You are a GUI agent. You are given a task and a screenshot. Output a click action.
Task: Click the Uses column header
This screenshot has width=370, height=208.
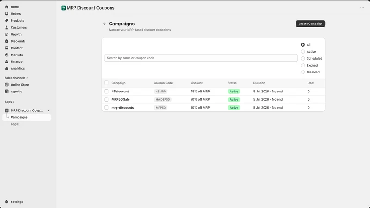[x=311, y=83]
